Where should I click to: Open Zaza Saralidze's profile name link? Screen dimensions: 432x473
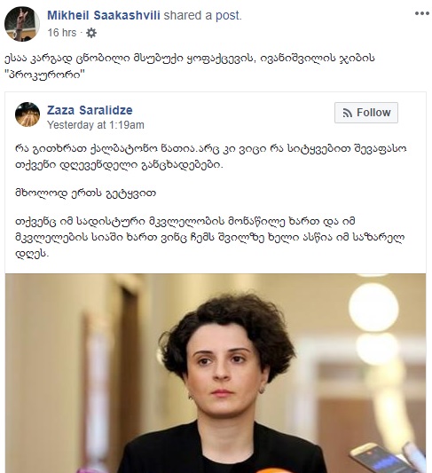coord(90,110)
